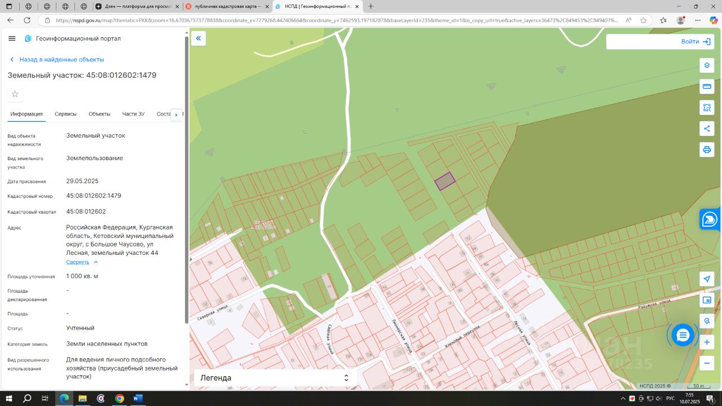Collapse the side panel with double-arrow
Viewport: 722px width, 406px height.
[199, 38]
